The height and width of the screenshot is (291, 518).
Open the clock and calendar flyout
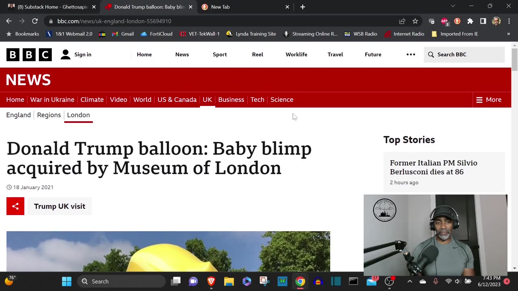pos(488,281)
